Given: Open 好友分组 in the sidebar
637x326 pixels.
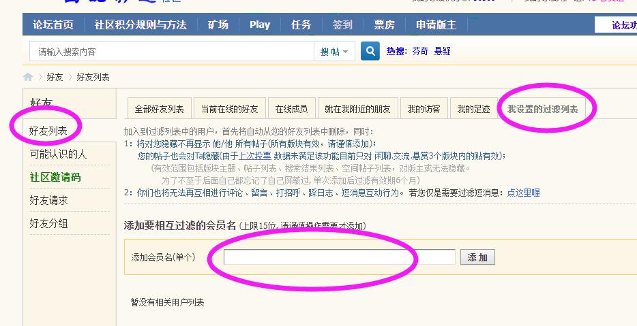Looking at the screenshot, I should point(48,223).
